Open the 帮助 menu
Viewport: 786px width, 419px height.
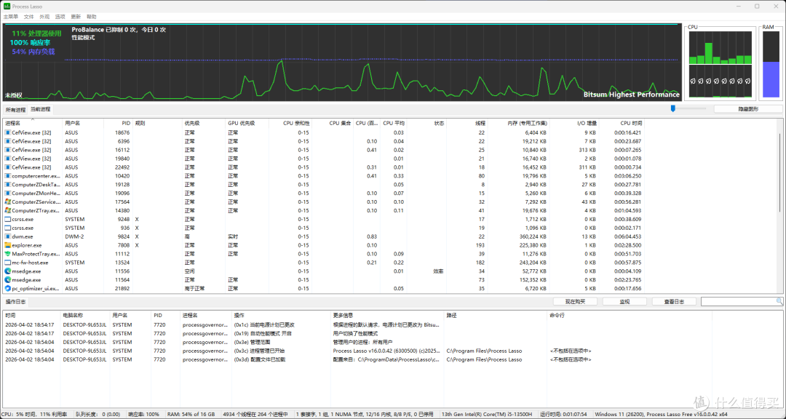[91, 17]
